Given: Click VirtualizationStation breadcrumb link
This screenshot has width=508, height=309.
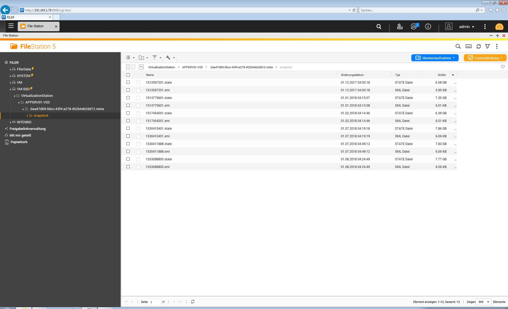Looking at the screenshot, I should coord(161,67).
